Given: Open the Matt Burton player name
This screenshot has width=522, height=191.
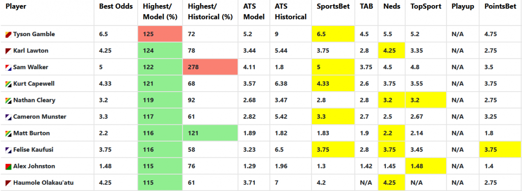Looking at the screenshot, I should pos(31,133).
